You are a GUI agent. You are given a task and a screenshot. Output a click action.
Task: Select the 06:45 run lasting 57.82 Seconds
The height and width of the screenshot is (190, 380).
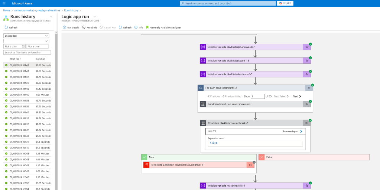(x=27, y=136)
